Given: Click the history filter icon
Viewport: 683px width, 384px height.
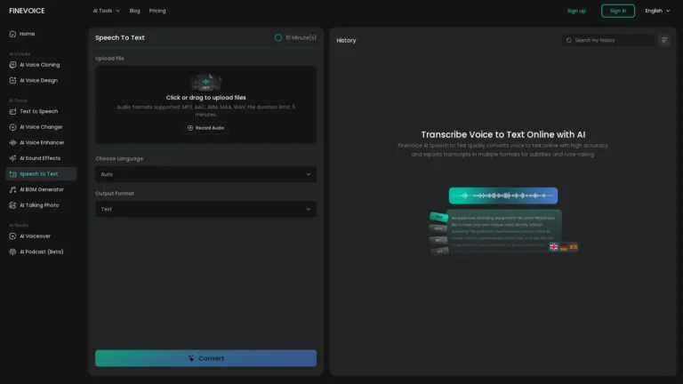Looking at the screenshot, I should point(663,40).
